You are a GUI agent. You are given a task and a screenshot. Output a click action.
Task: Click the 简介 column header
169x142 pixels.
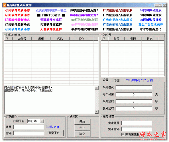coord(81,39)
